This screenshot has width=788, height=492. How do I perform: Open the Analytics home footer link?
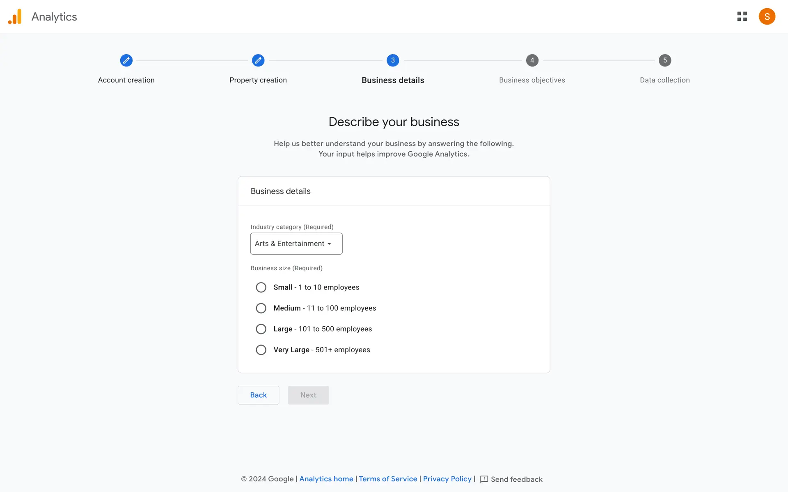(326, 479)
